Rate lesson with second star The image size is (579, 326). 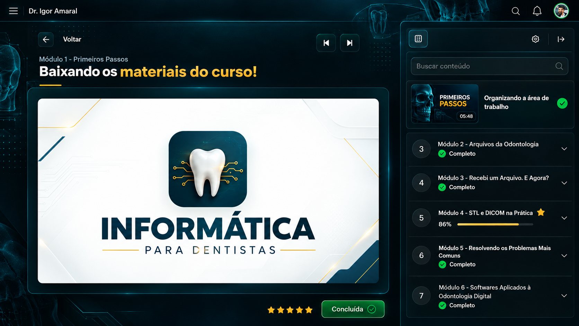(x=280, y=310)
